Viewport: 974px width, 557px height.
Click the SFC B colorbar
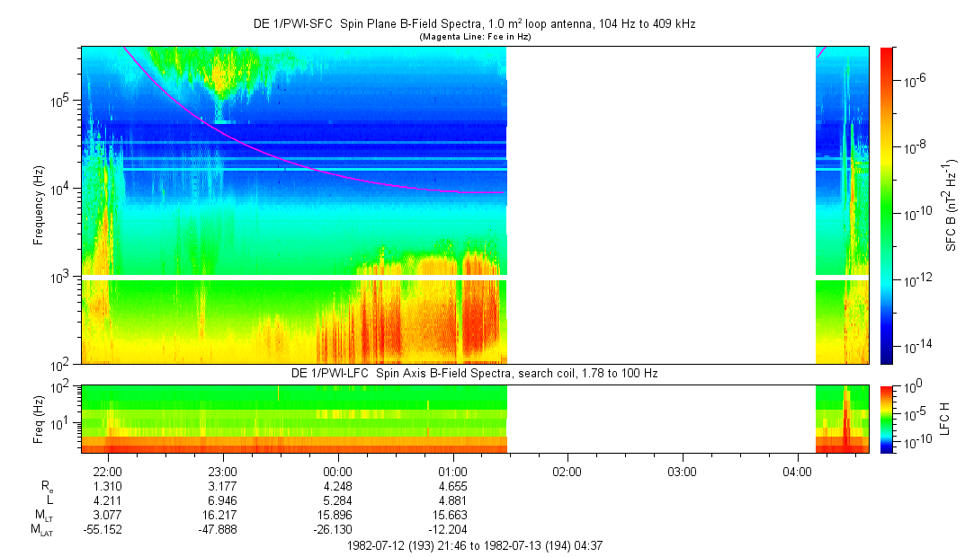[x=887, y=206]
